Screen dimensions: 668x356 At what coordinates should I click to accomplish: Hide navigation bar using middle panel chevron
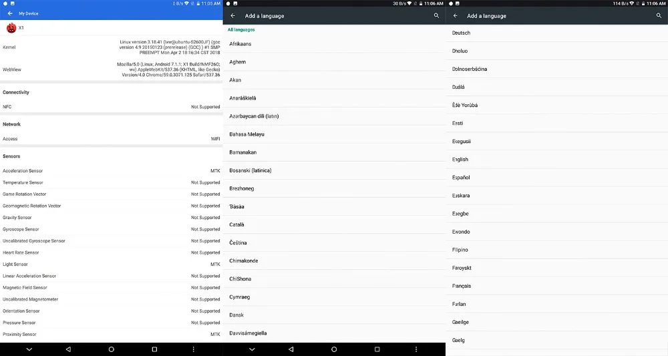[x=252, y=349]
